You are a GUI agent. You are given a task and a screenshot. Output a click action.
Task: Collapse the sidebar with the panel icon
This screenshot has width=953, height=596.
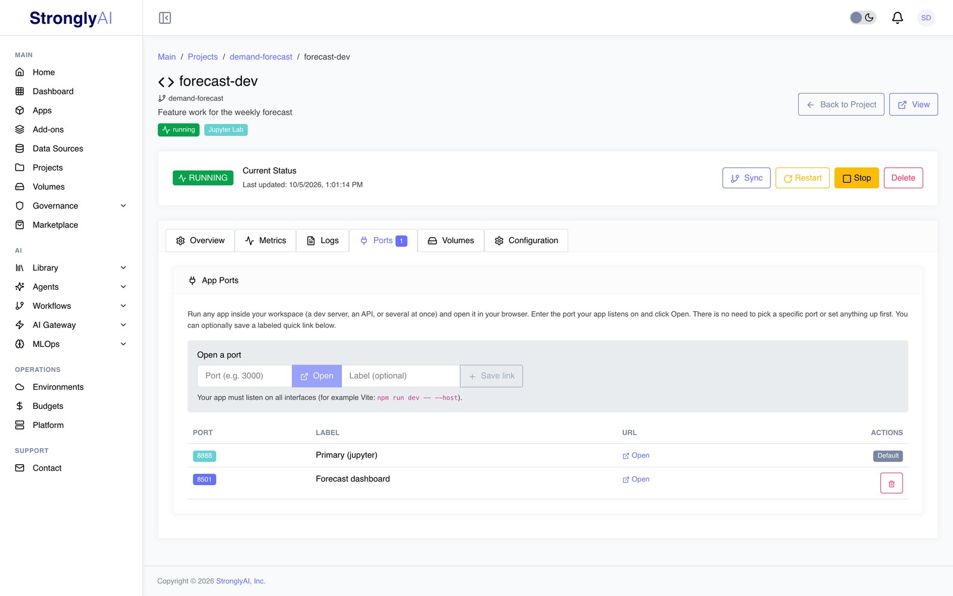pos(165,18)
